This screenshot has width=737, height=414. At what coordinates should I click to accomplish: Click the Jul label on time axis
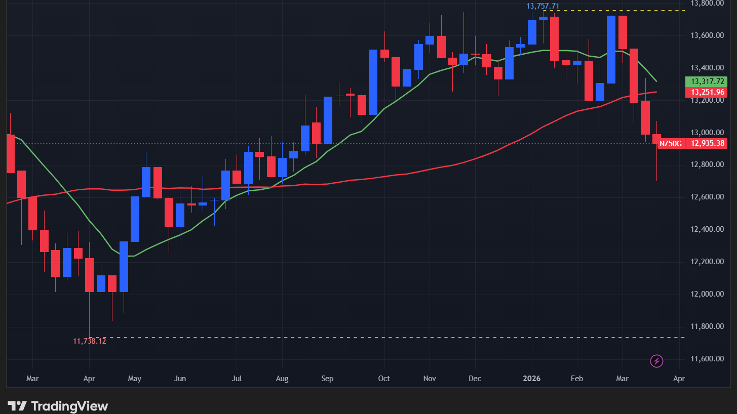(237, 379)
